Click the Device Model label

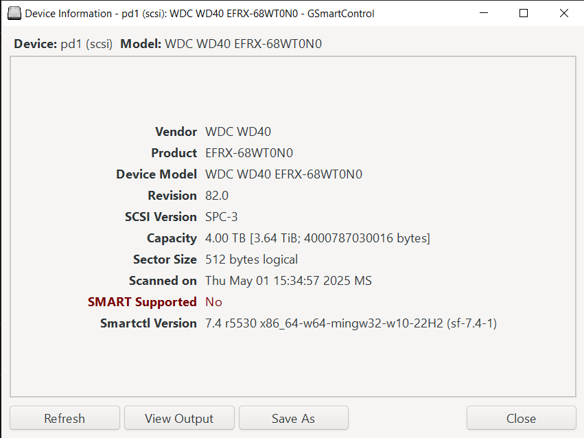click(156, 174)
